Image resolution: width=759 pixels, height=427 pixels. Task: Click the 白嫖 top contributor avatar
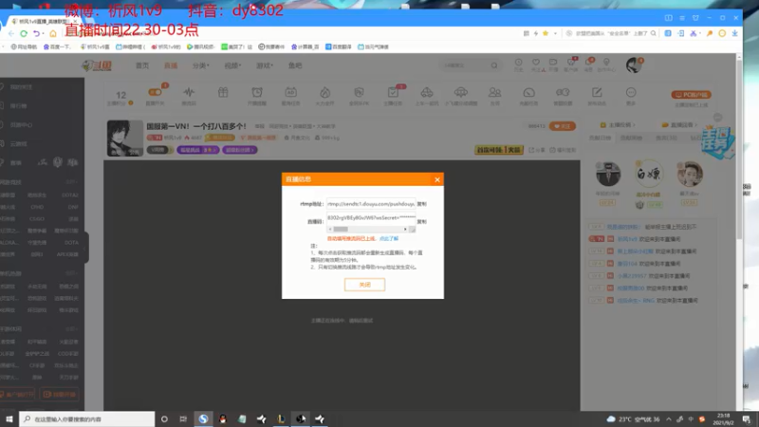(x=649, y=174)
